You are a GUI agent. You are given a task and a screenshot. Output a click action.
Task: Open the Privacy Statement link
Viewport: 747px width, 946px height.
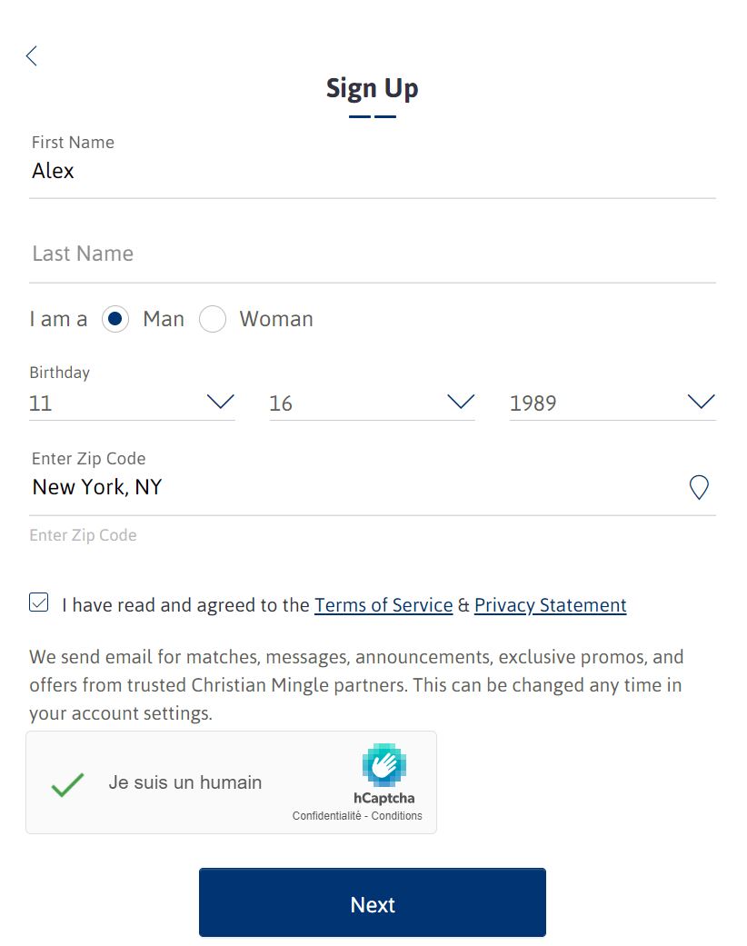pyautogui.click(x=551, y=605)
